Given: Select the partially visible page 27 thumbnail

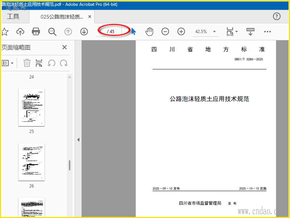Looking at the screenshot, I should (x=32, y=207).
